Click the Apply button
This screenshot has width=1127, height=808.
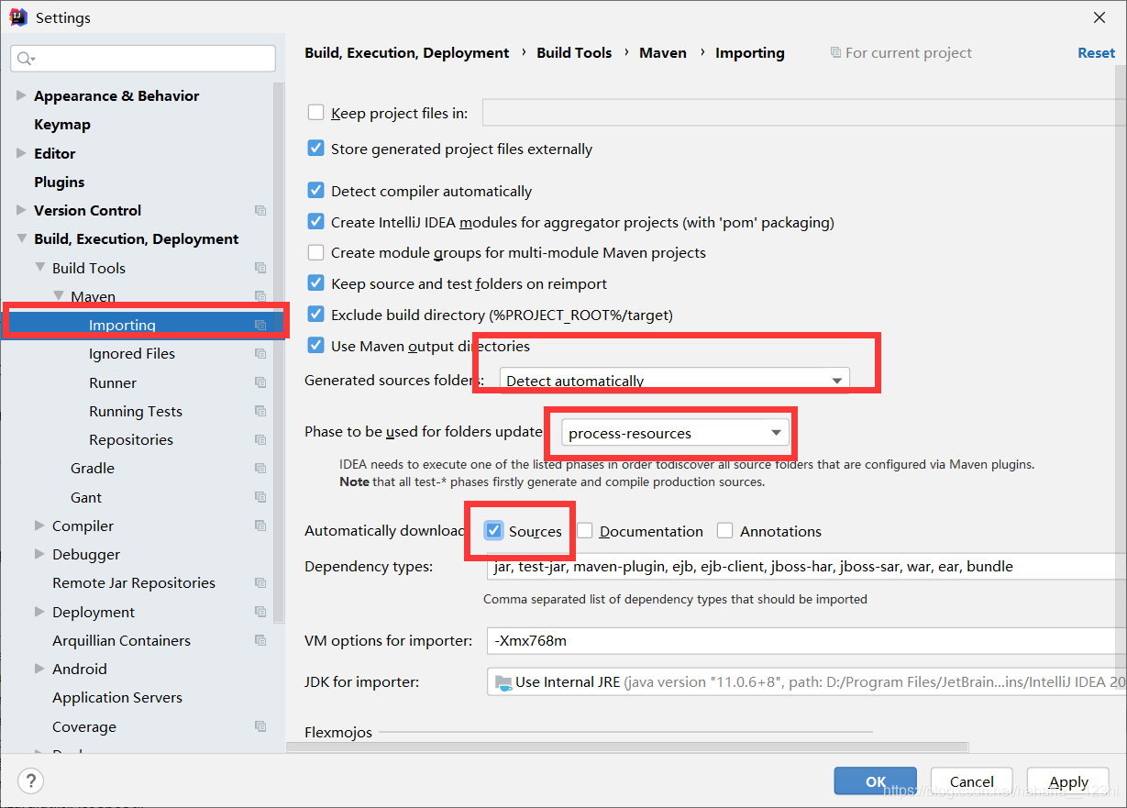1069,781
